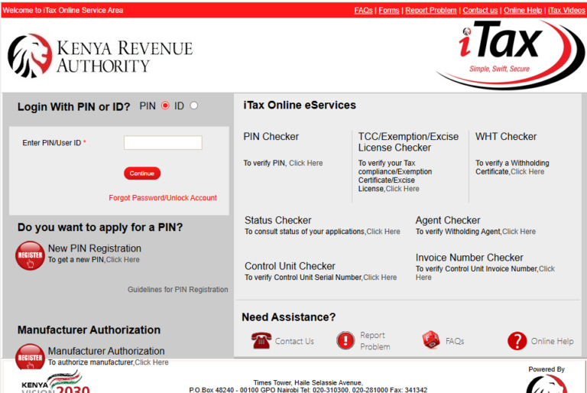Open FAQs link in the top red bar

pyautogui.click(x=363, y=10)
